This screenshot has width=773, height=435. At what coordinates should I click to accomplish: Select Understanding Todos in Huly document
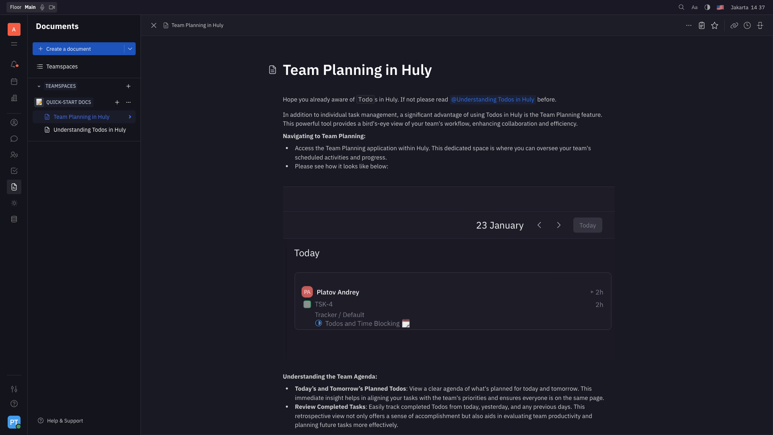coord(89,130)
